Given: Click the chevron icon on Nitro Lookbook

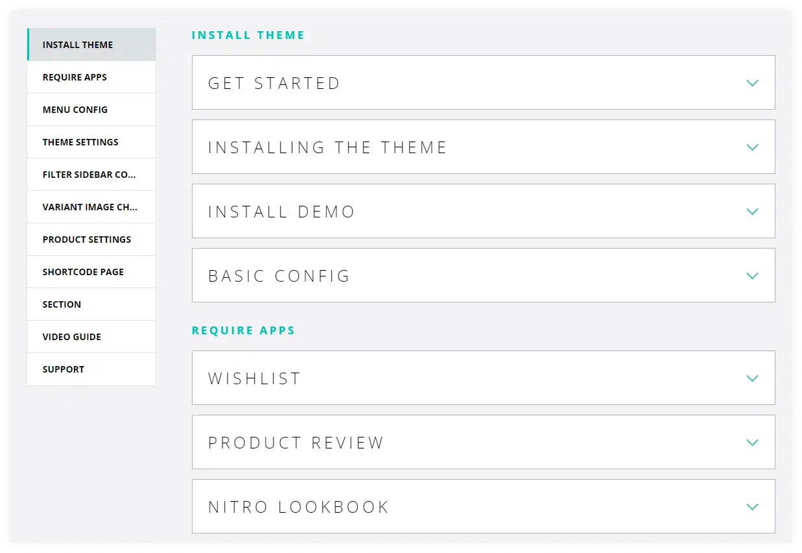Looking at the screenshot, I should (752, 507).
